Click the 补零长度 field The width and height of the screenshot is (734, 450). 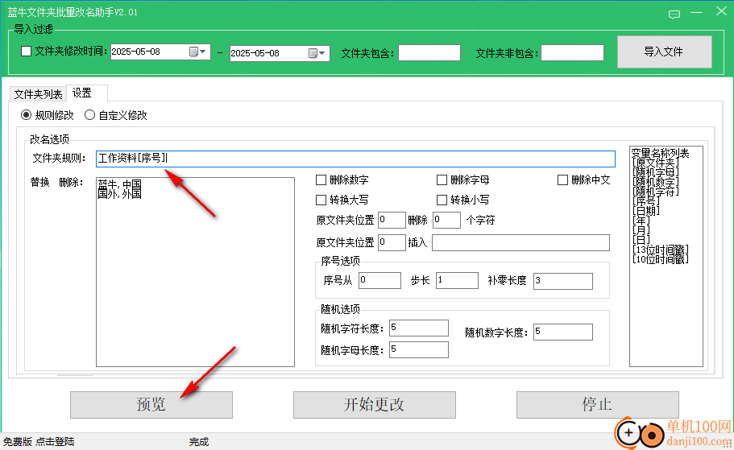point(562,281)
